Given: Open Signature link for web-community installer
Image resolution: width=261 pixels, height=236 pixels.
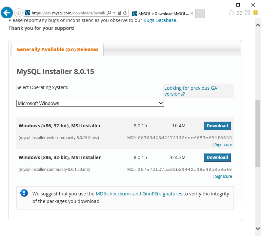Looking at the screenshot, I should click(223, 145).
